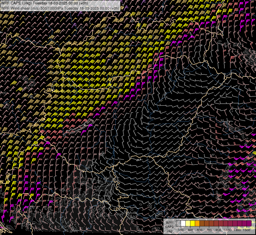Screen dimensions: 256x235
Task: Click the legend value 300
Action: [190, 230]
